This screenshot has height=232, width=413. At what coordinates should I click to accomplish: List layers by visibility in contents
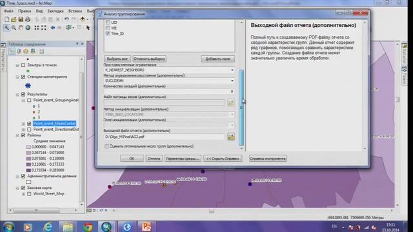point(26,52)
